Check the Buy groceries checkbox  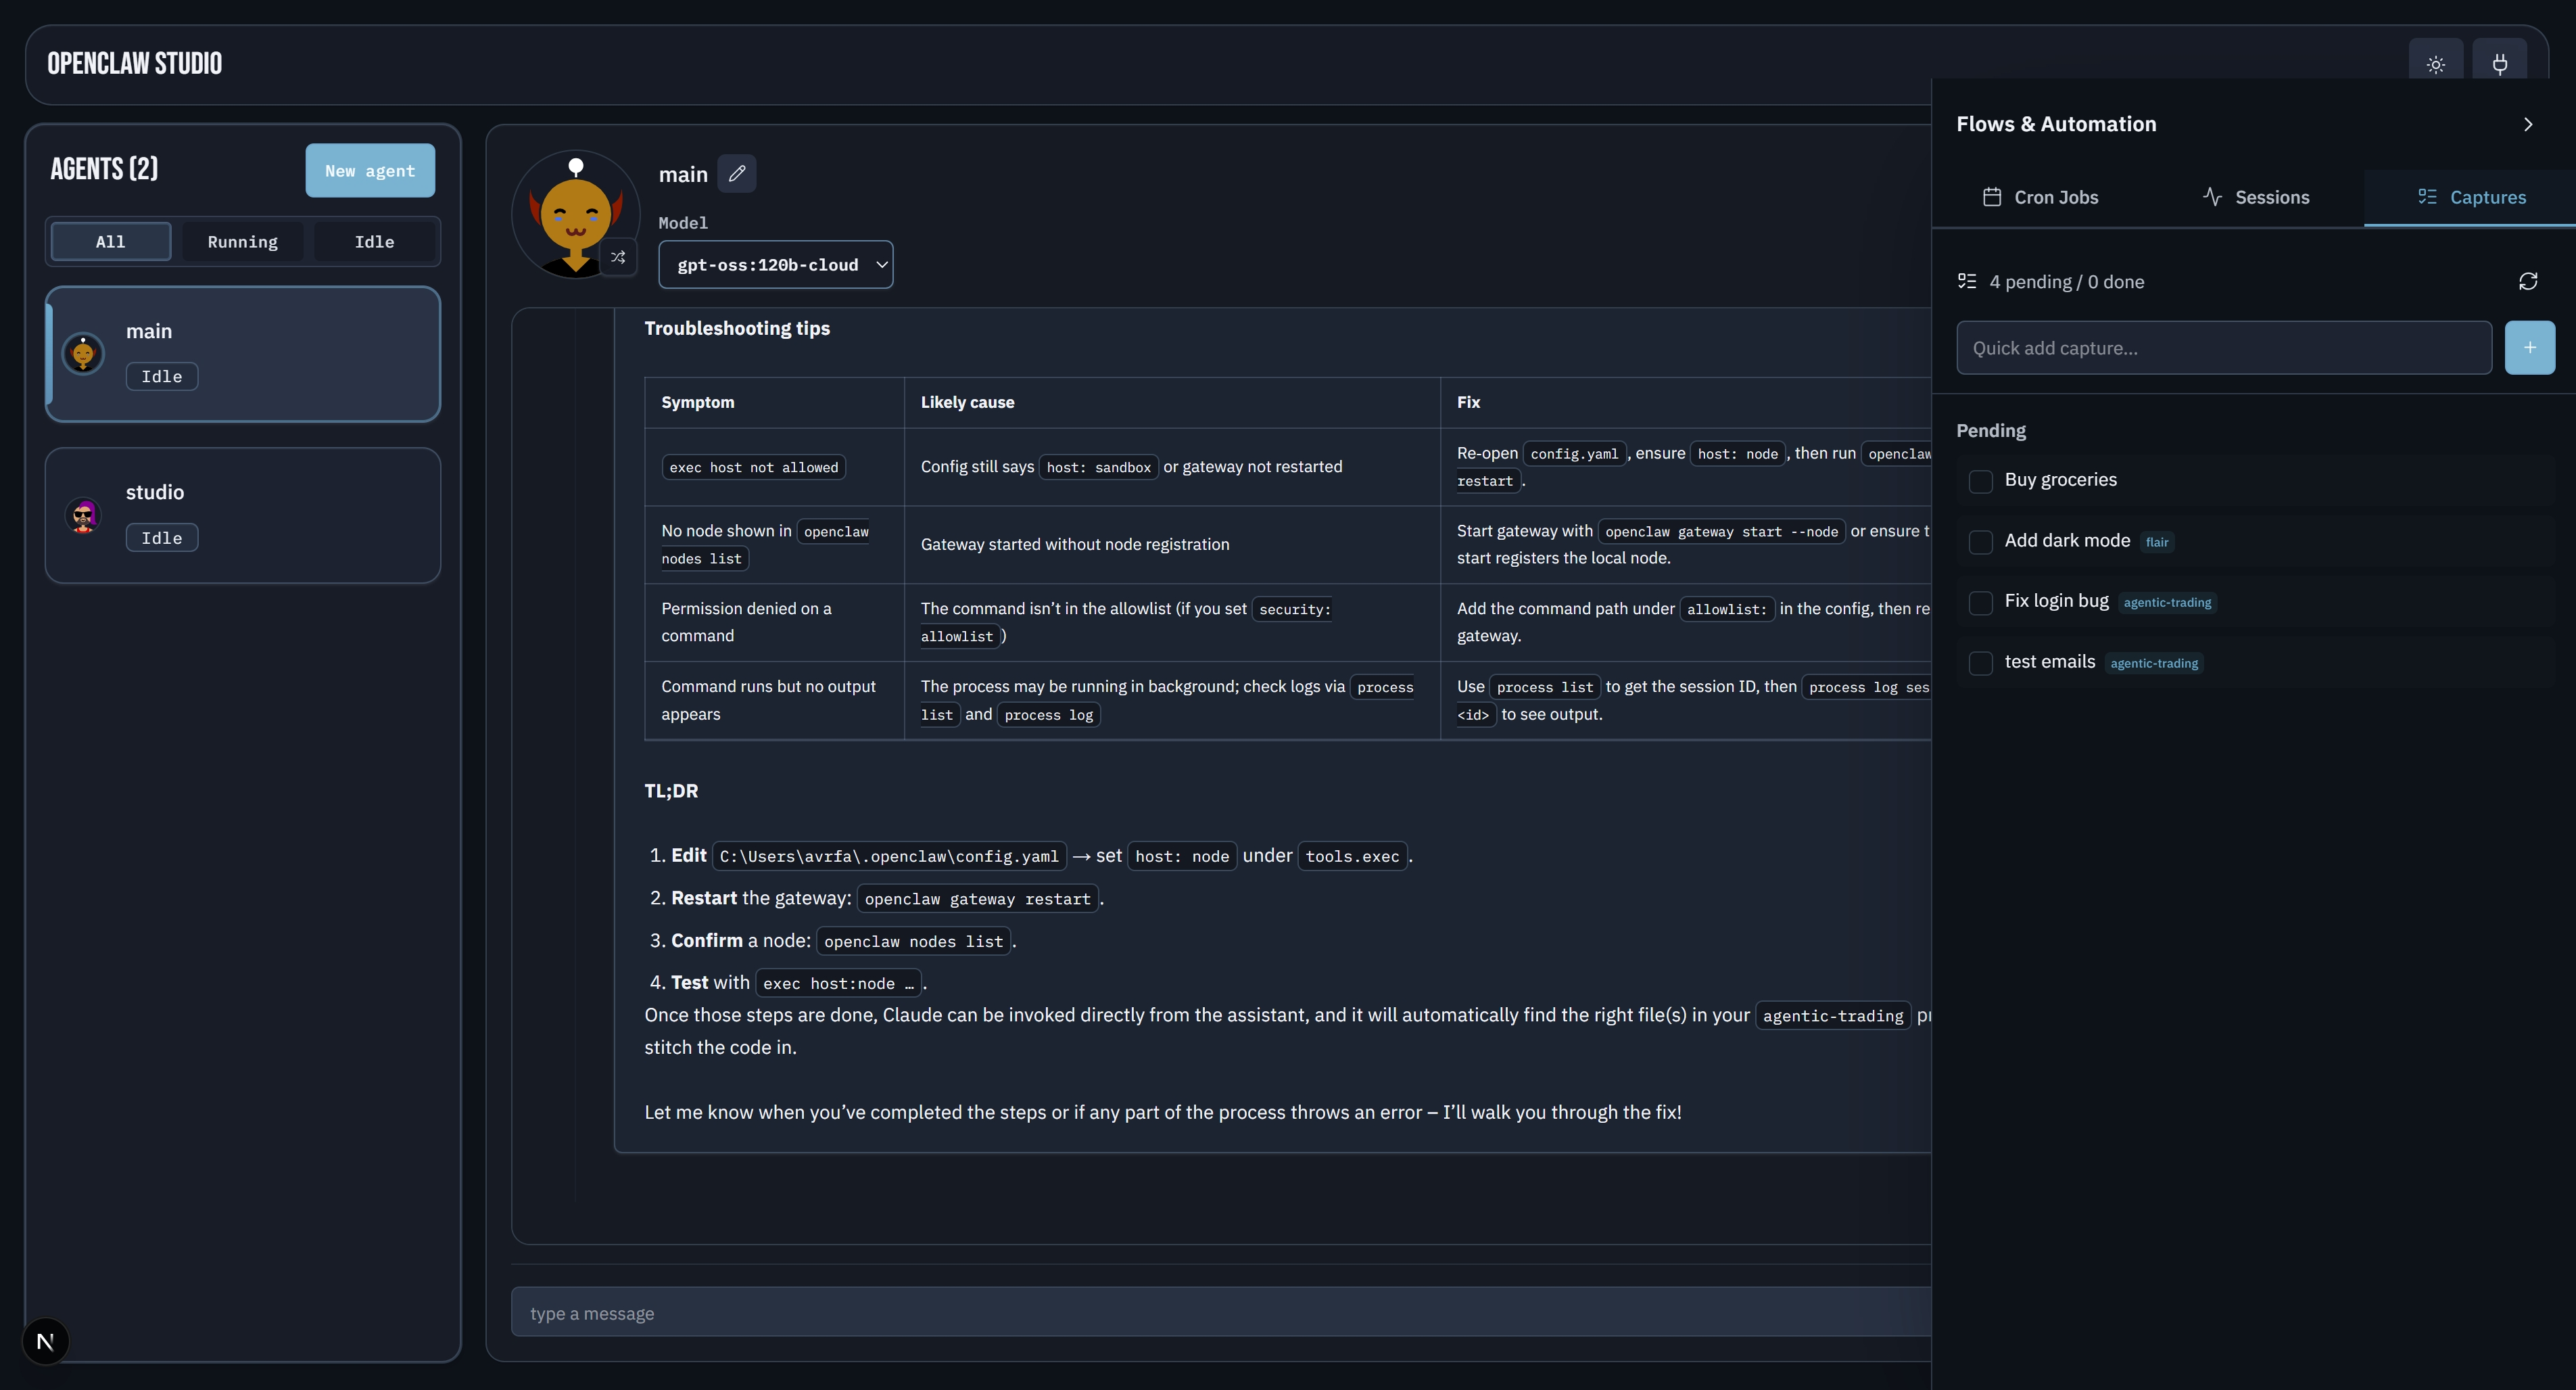tap(1980, 482)
